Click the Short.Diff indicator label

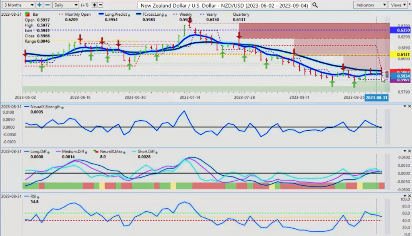[146, 152]
